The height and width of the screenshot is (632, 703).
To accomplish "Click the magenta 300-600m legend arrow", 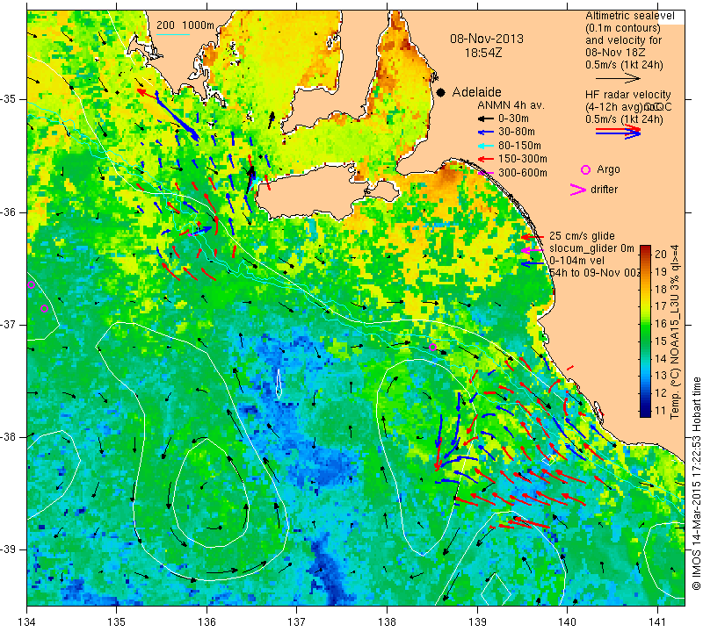I will coord(485,173).
